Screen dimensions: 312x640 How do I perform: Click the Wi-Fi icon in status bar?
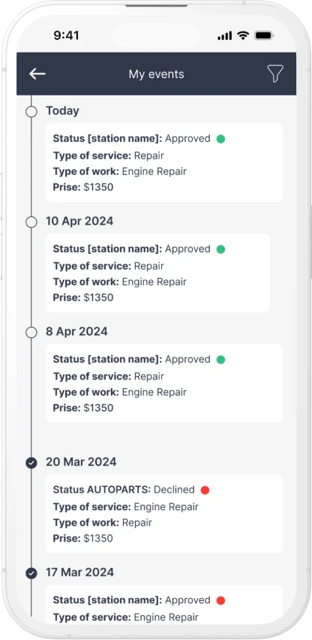(243, 35)
